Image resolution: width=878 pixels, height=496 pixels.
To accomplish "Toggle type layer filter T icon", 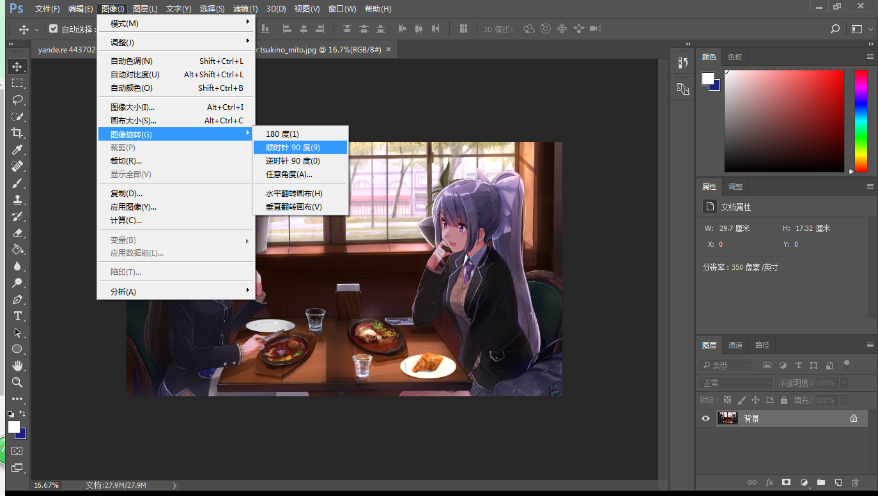I will pos(798,366).
